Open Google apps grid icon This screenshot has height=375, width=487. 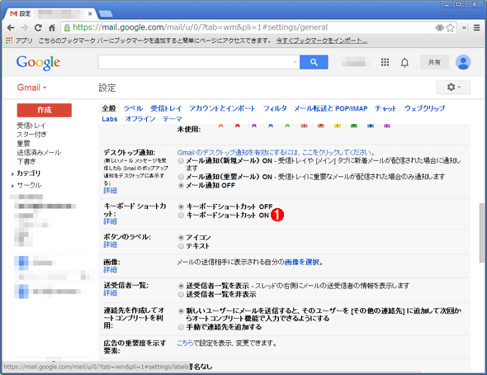385,63
